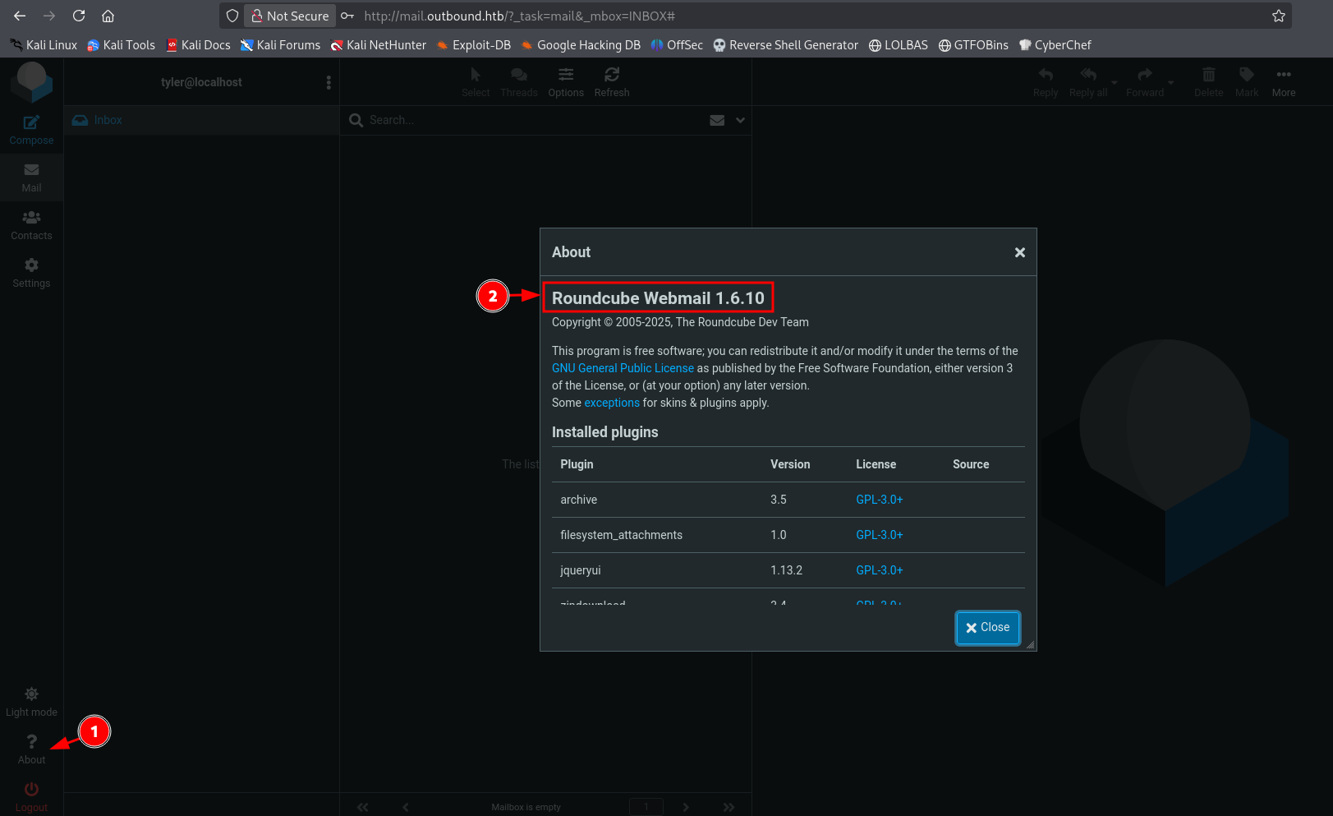Click the bookmark star in address bar
The width and height of the screenshot is (1333, 816).
coord(1278,16)
